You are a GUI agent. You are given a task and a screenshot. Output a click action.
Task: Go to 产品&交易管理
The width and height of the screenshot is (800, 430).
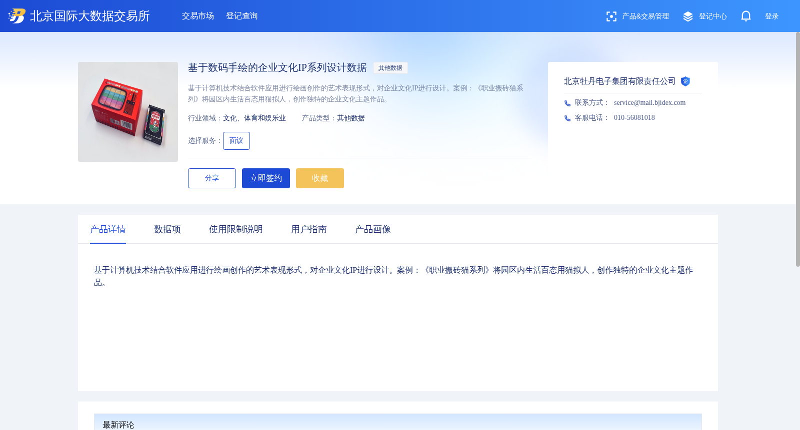pyautogui.click(x=645, y=16)
